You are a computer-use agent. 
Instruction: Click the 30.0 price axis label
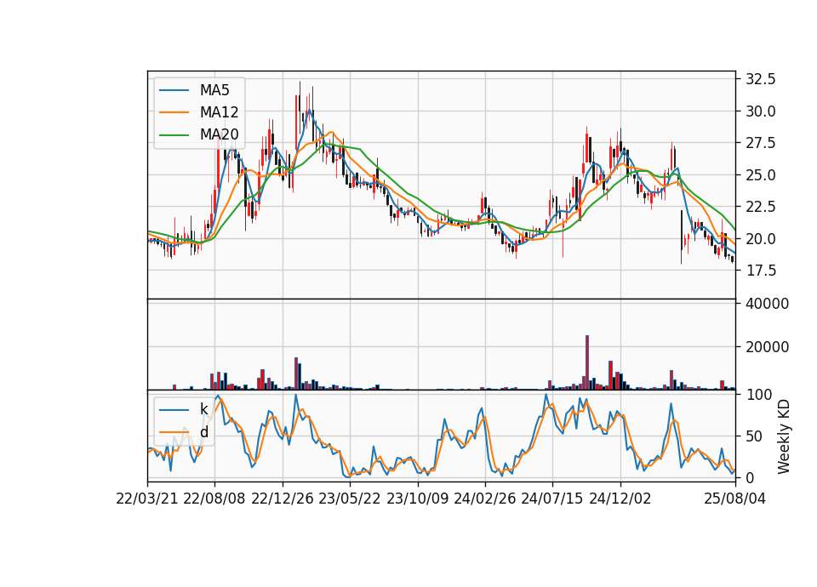click(761, 111)
